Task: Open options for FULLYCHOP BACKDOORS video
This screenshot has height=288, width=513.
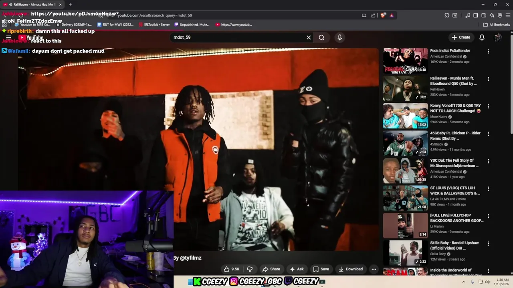Action: click(x=489, y=216)
